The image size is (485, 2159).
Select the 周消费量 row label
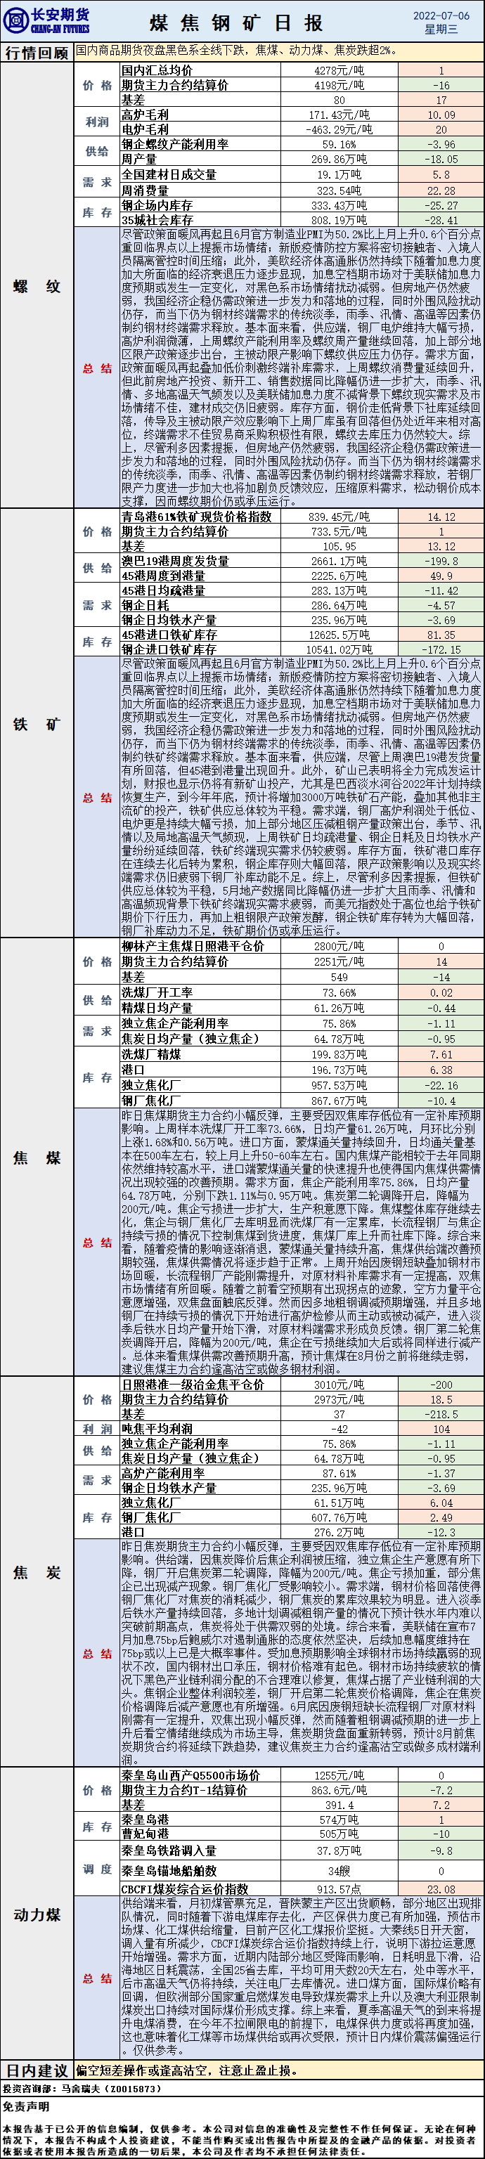tap(145, 190)
